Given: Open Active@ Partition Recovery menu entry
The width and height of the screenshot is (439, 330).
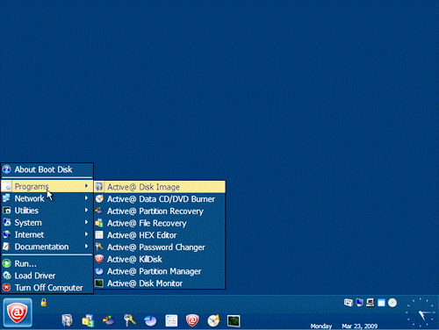Looking at the screenshot, I should click(x=160, y=211).
